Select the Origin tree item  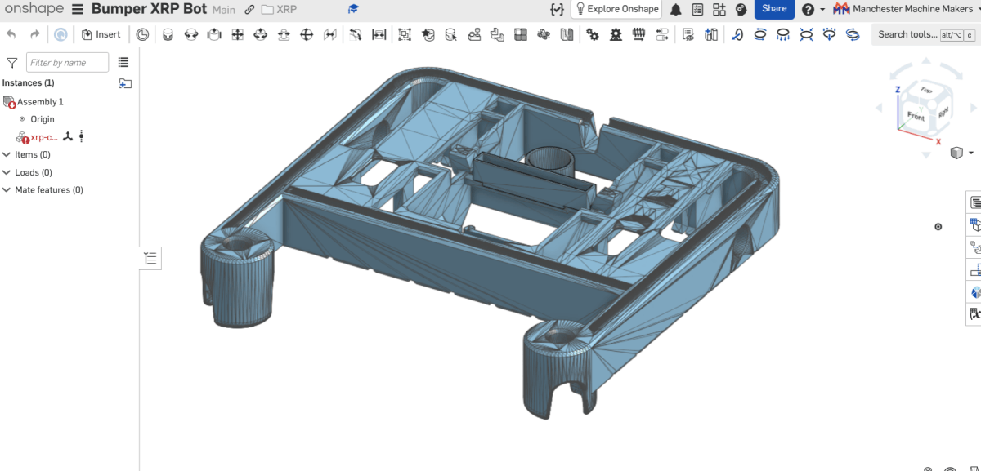tap(43, 119)
